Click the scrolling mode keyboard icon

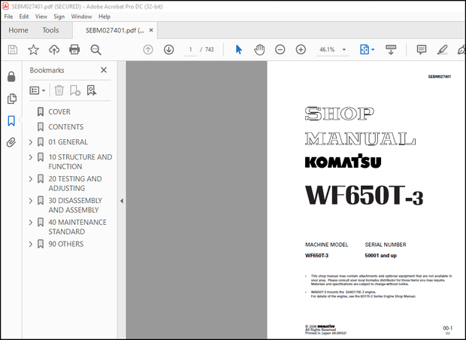[391, 50]
